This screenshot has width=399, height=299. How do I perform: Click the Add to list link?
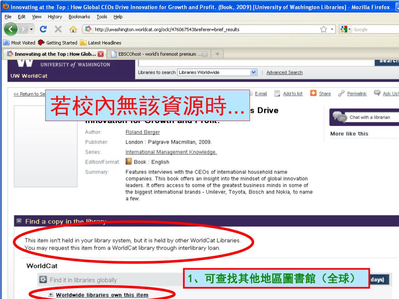tap(293, 93)
